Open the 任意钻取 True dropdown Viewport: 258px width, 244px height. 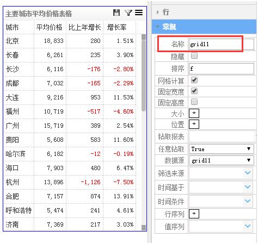tap(221, 149)
